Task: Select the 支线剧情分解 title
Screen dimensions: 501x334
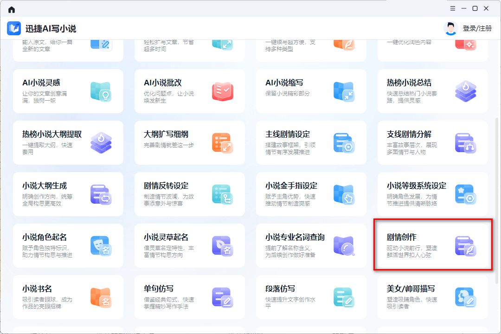Action: pos(409,134)
